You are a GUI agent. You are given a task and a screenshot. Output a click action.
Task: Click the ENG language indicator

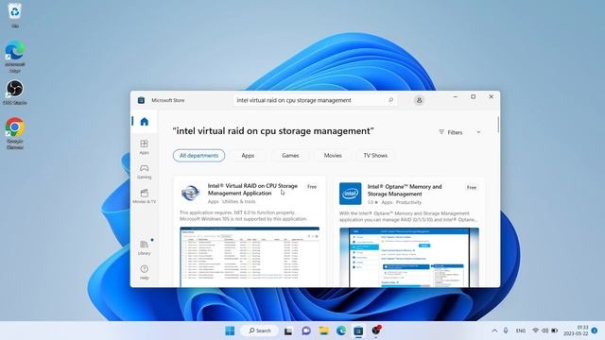tap(521, 331)
